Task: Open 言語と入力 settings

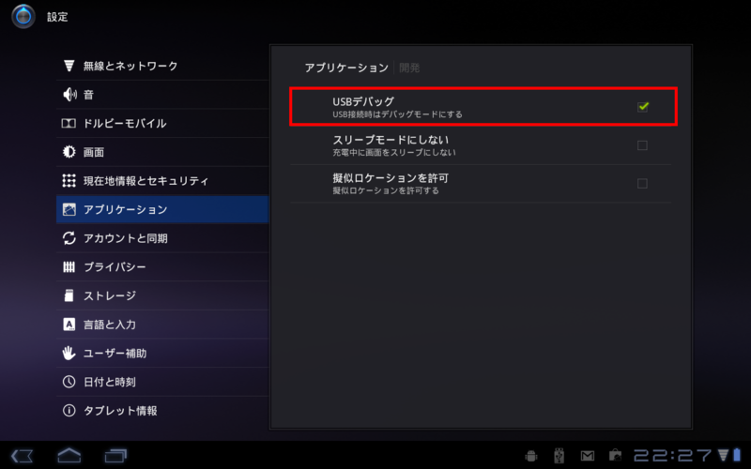Action: pyautogui.click(x=162, y=324)
